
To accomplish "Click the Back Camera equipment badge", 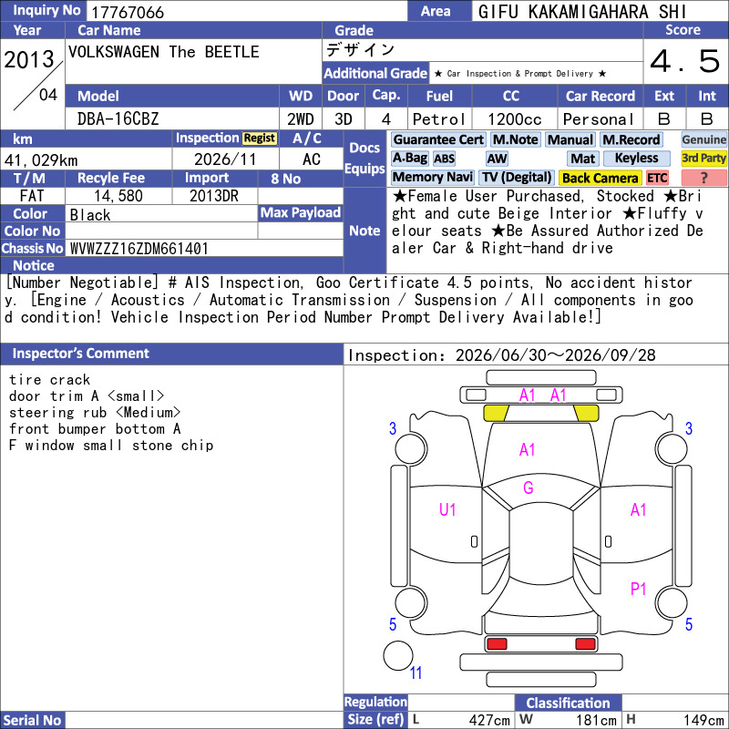I will 600,178.
